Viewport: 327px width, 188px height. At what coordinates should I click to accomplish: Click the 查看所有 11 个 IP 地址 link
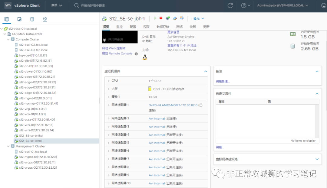point(182,45)
